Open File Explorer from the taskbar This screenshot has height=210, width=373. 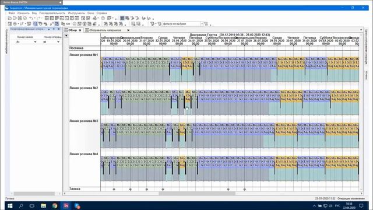(x=43, y=205)
